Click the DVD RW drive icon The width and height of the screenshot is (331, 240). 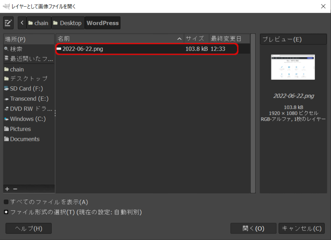tap(6, 109)
